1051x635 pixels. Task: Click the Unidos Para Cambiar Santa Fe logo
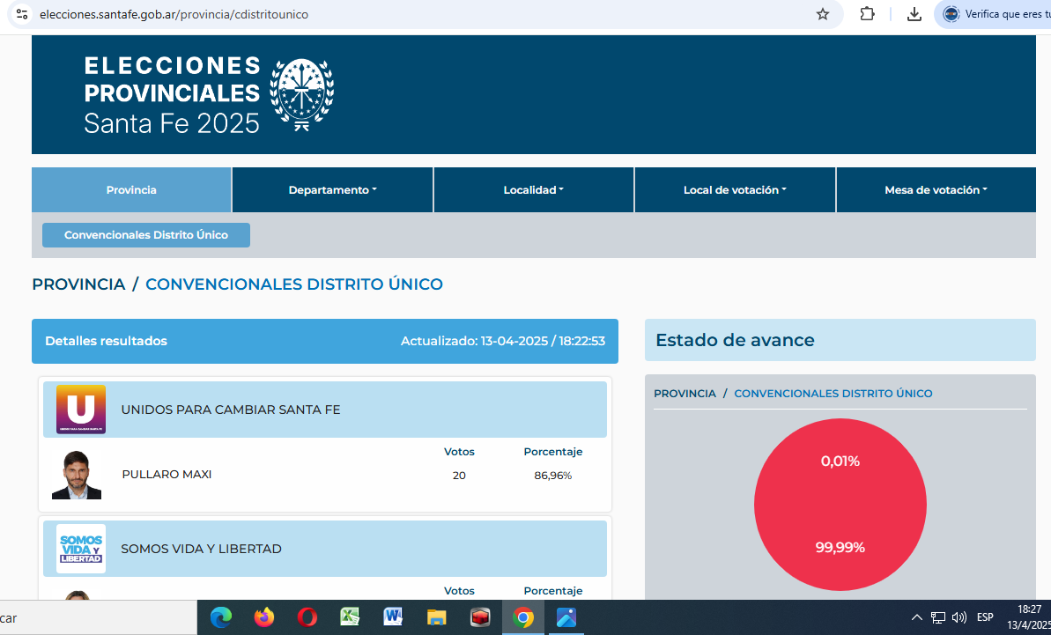click(x=81, y=410)
